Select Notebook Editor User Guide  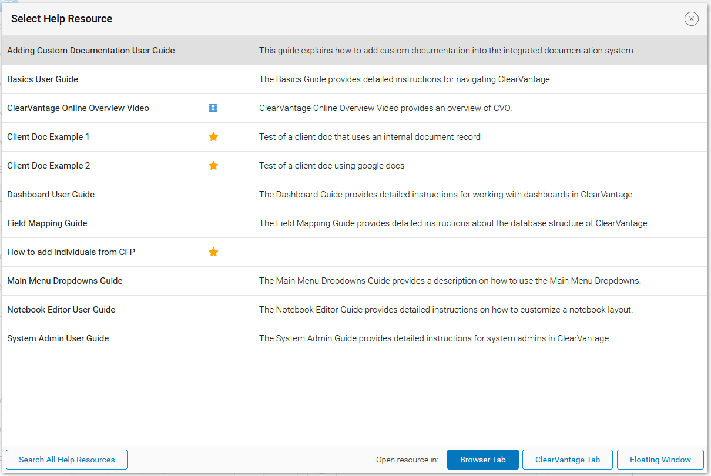click(61, 310)
